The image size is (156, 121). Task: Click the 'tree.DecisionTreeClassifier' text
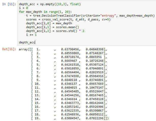57,16
